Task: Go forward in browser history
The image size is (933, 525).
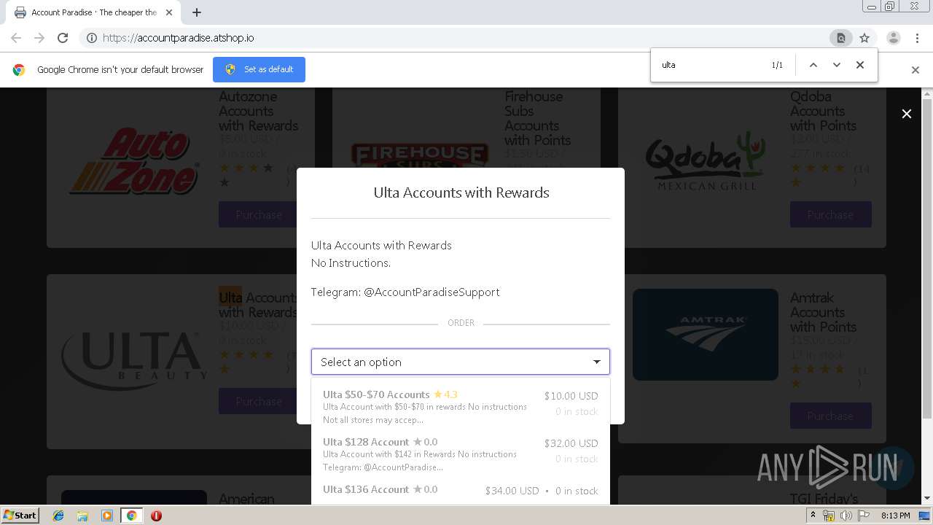Action: (x=39, y=38)
